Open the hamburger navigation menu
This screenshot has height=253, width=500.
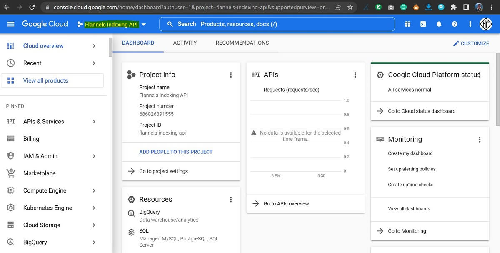11,24
